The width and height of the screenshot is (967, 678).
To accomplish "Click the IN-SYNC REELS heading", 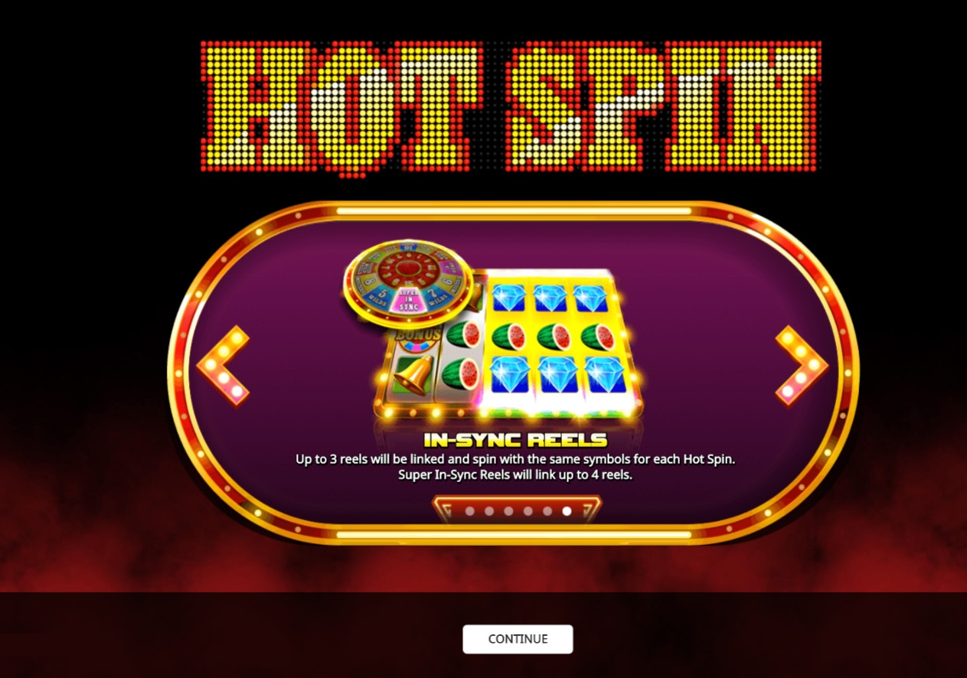I will [x=515, y=440].
